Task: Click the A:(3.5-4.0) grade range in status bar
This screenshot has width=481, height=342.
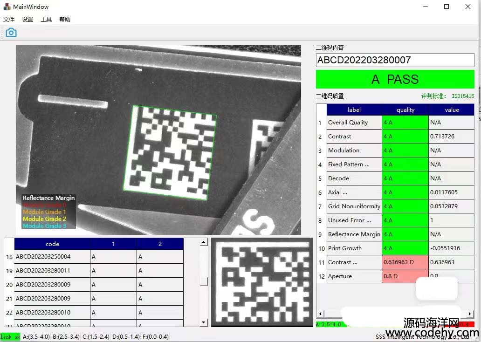Action: coord(36,336)
